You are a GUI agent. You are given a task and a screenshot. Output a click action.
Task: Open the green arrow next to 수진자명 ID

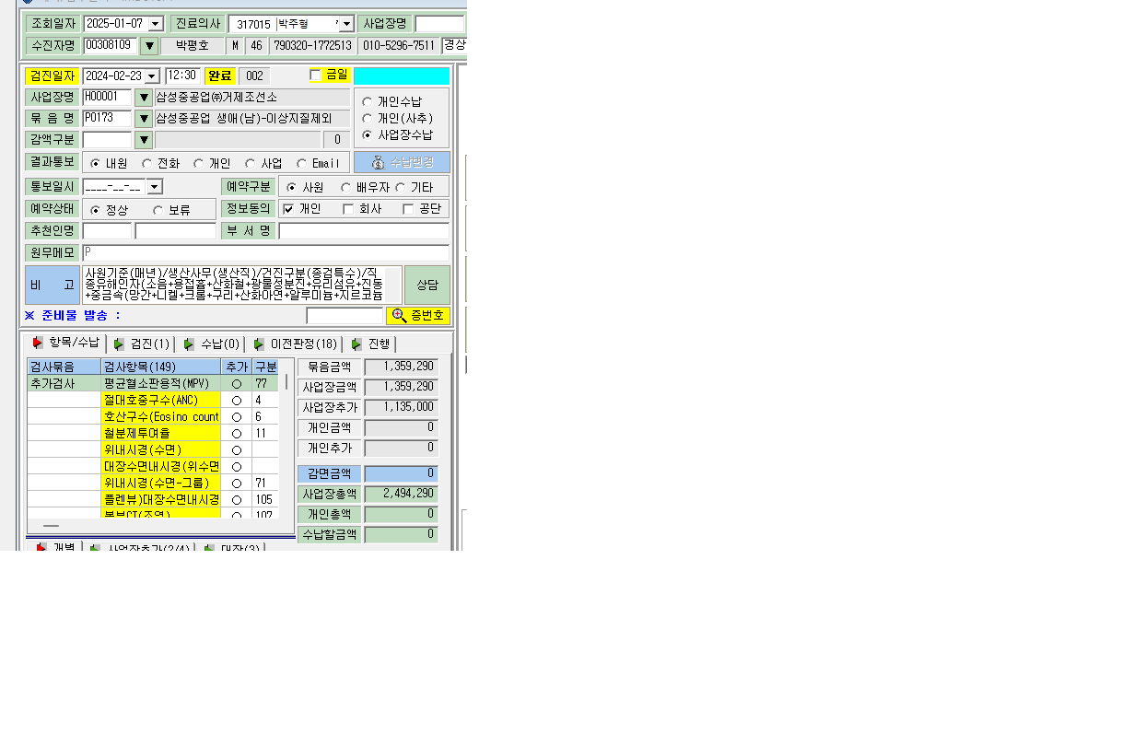(x=149, y=45)
